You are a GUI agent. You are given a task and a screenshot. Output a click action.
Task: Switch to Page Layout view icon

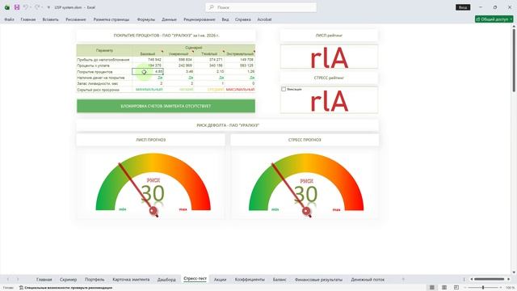click(444, 288)
